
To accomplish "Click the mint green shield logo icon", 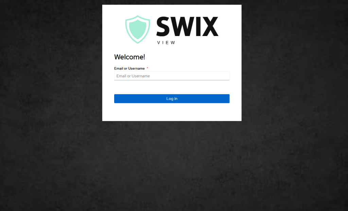I will coord(138,29).
